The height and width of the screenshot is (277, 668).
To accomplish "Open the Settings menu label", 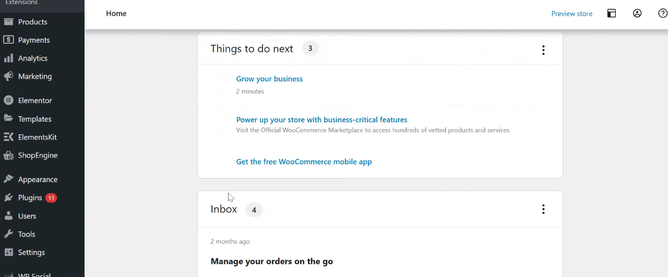I will click(x=31, y=253).
